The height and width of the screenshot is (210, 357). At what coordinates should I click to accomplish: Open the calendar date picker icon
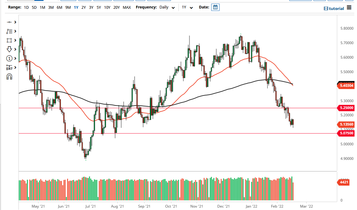(x=215, y=7)
